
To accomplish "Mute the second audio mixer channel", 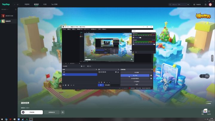I will [x=133, y=44].
